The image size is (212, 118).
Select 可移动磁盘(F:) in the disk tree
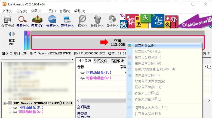click(31, 107)
